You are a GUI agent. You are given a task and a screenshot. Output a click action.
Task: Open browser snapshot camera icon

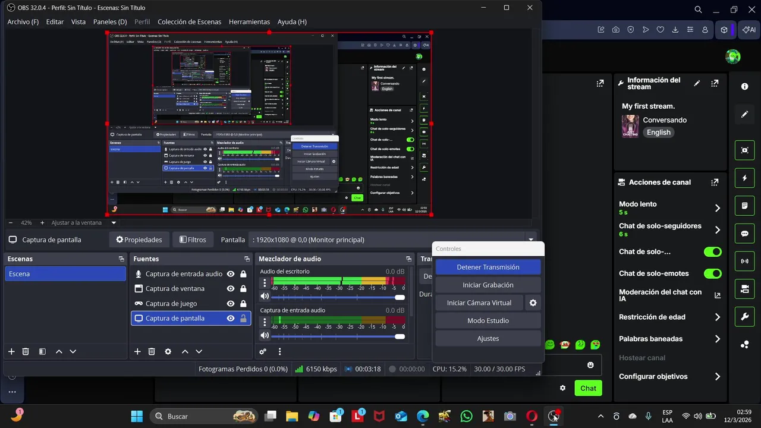pyautogui.click(x=616, y=30)
